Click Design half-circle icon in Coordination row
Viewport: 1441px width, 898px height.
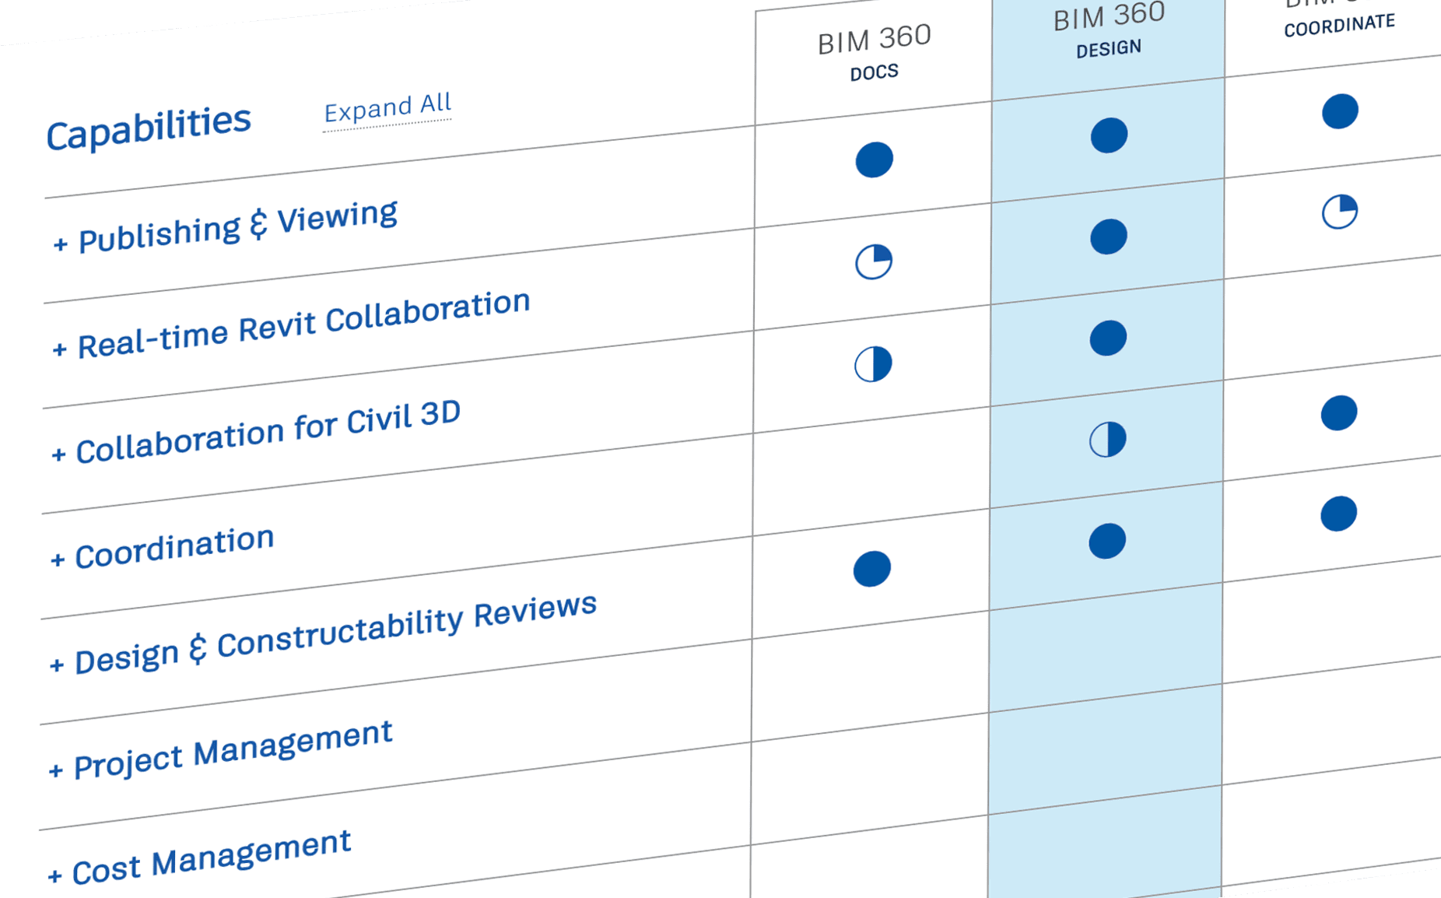pos(1107,440)
